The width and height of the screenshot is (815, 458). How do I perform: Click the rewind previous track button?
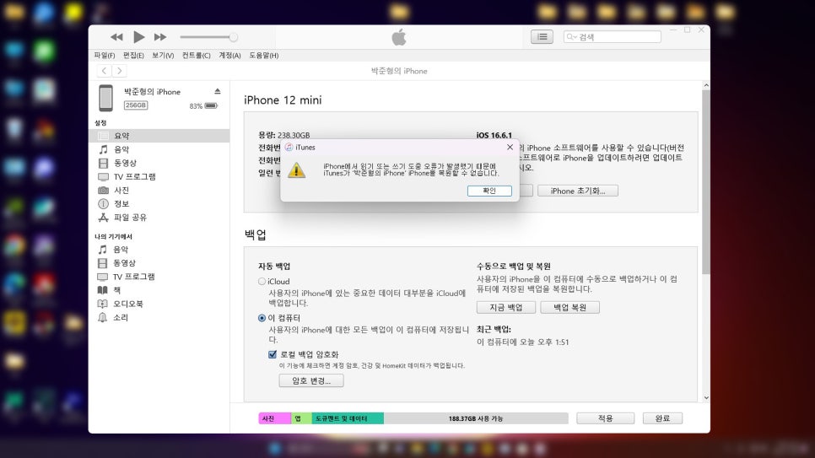[116, 37]
